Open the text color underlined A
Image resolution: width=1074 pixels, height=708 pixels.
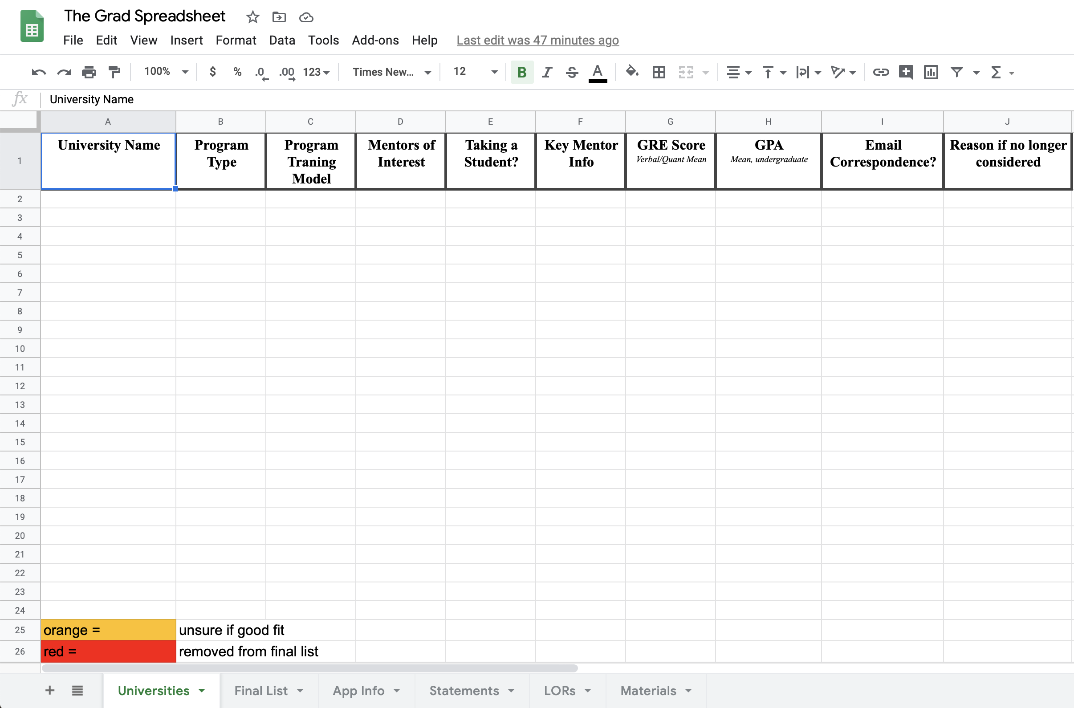point(597,73)
